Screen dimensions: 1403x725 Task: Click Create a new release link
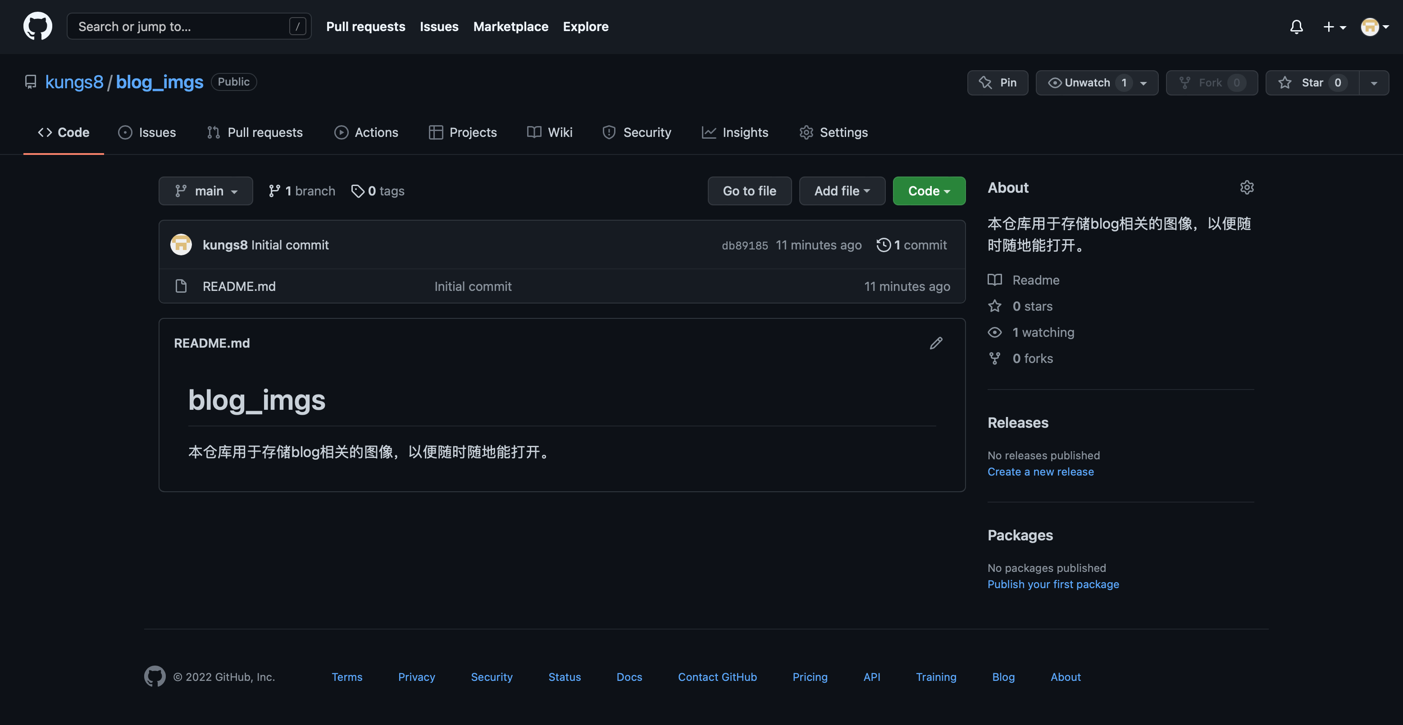[1040, 472]
